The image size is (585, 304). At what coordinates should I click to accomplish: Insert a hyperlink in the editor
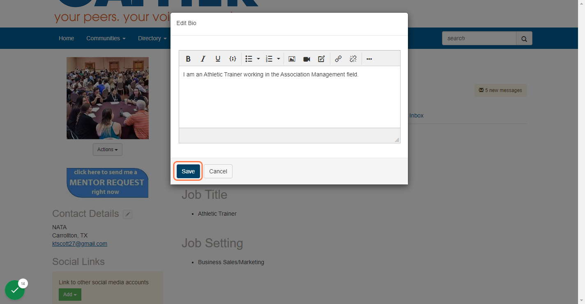(x=338, y=59)
